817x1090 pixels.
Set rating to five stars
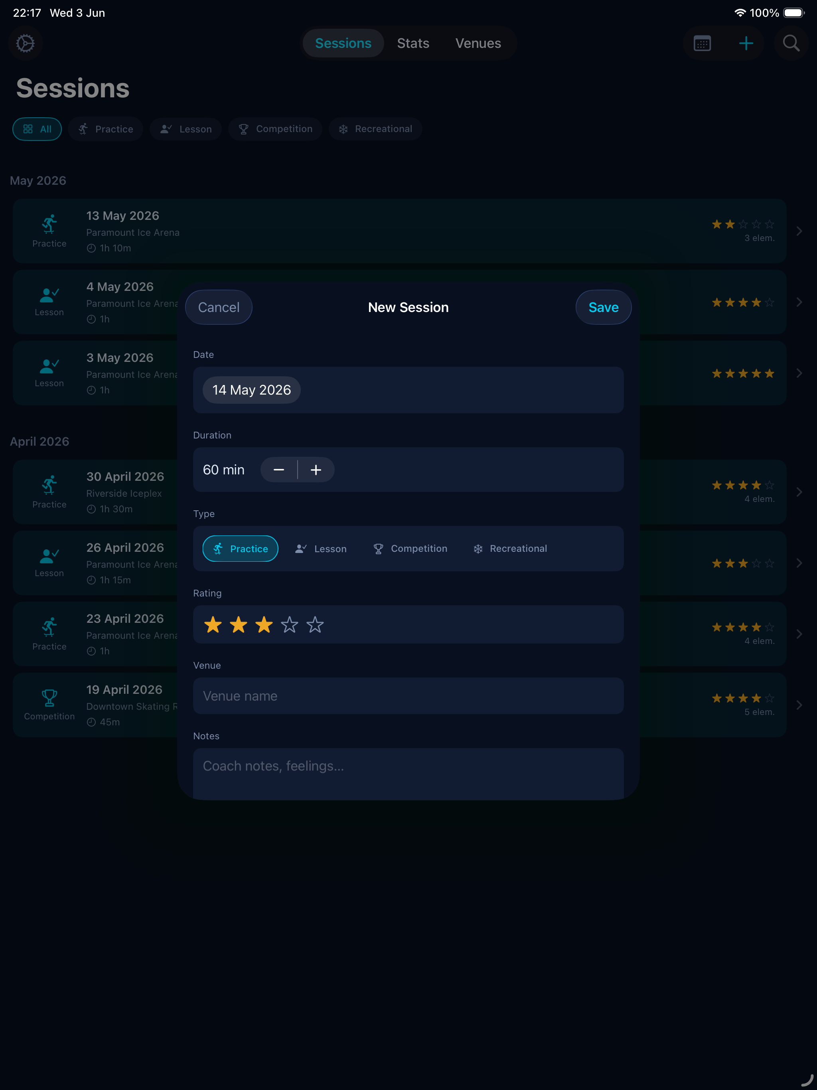[x=315, y=624]
